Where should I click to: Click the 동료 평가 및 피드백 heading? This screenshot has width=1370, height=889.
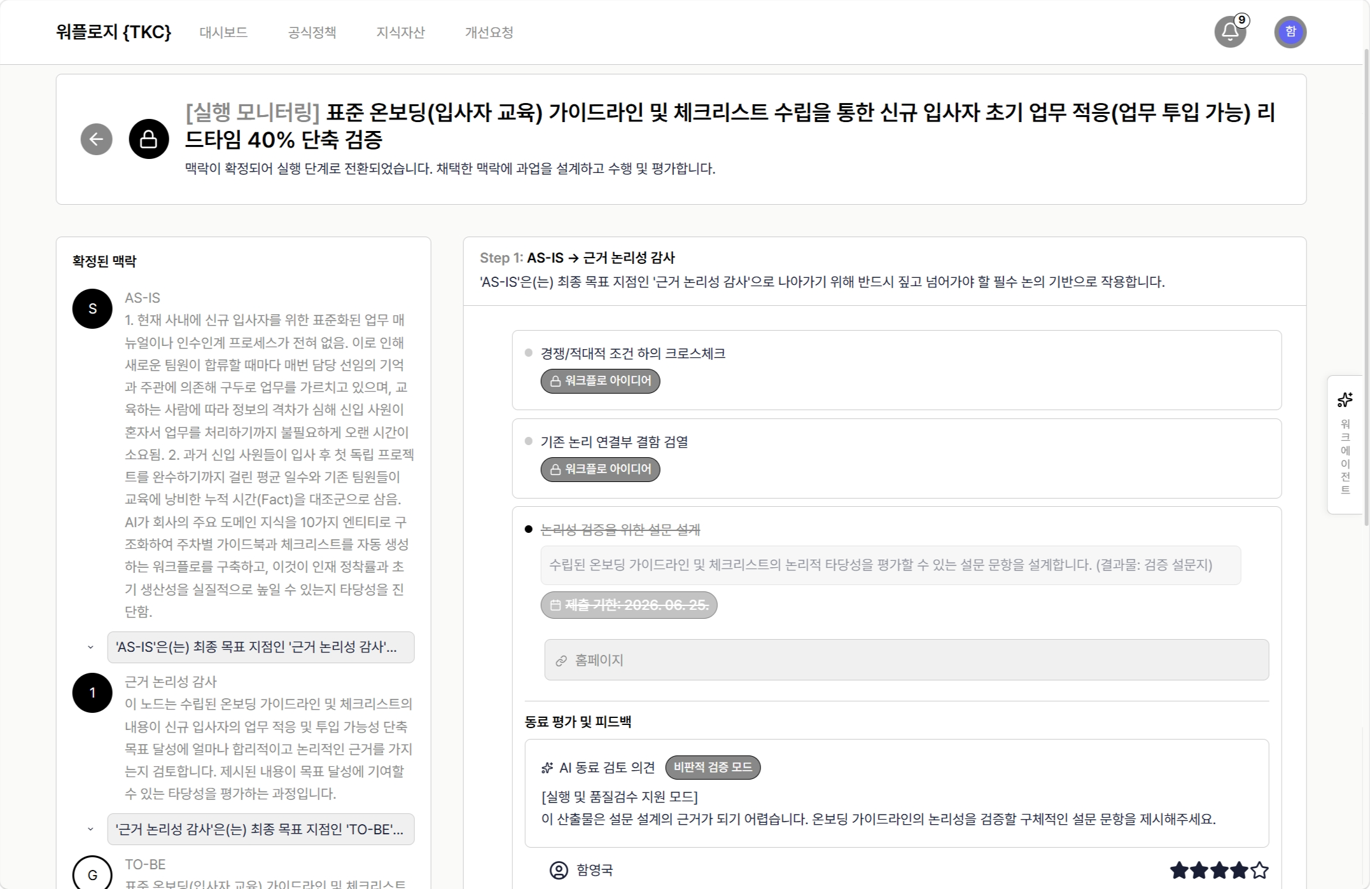[x=578, y=722]
